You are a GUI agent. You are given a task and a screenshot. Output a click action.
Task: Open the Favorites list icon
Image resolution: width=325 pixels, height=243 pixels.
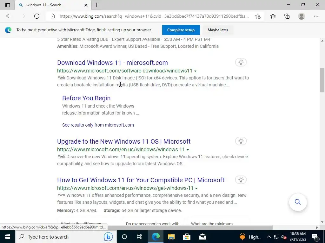pyautogui.click(x=273, y=16)
